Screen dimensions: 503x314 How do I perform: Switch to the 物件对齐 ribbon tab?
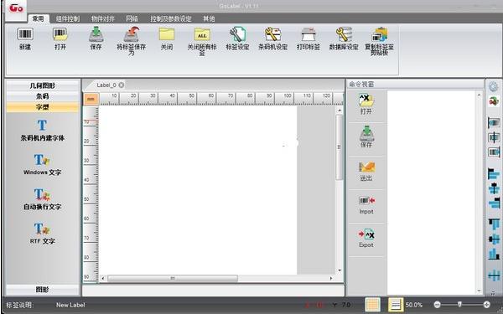click(102, 19)
